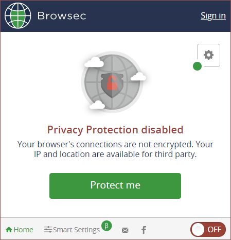Viewport: 231px width, 240px height.
Task: Click the sliders icon beside Smart Settings
Action: (48, 230)
